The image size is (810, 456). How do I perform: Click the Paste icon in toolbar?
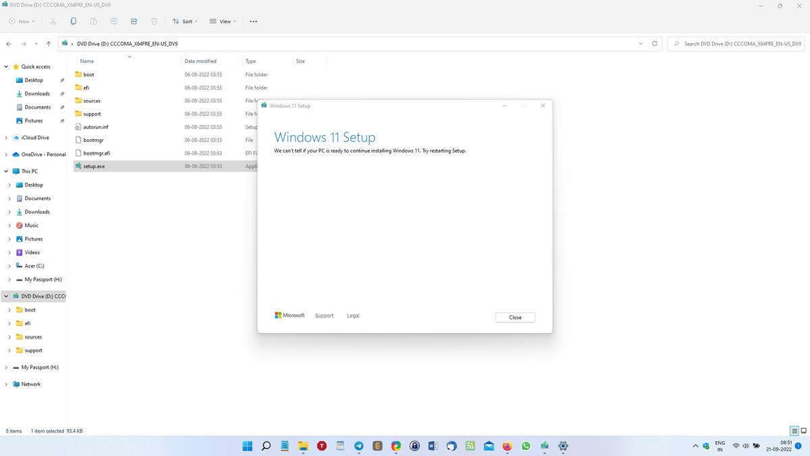point(94,22)
